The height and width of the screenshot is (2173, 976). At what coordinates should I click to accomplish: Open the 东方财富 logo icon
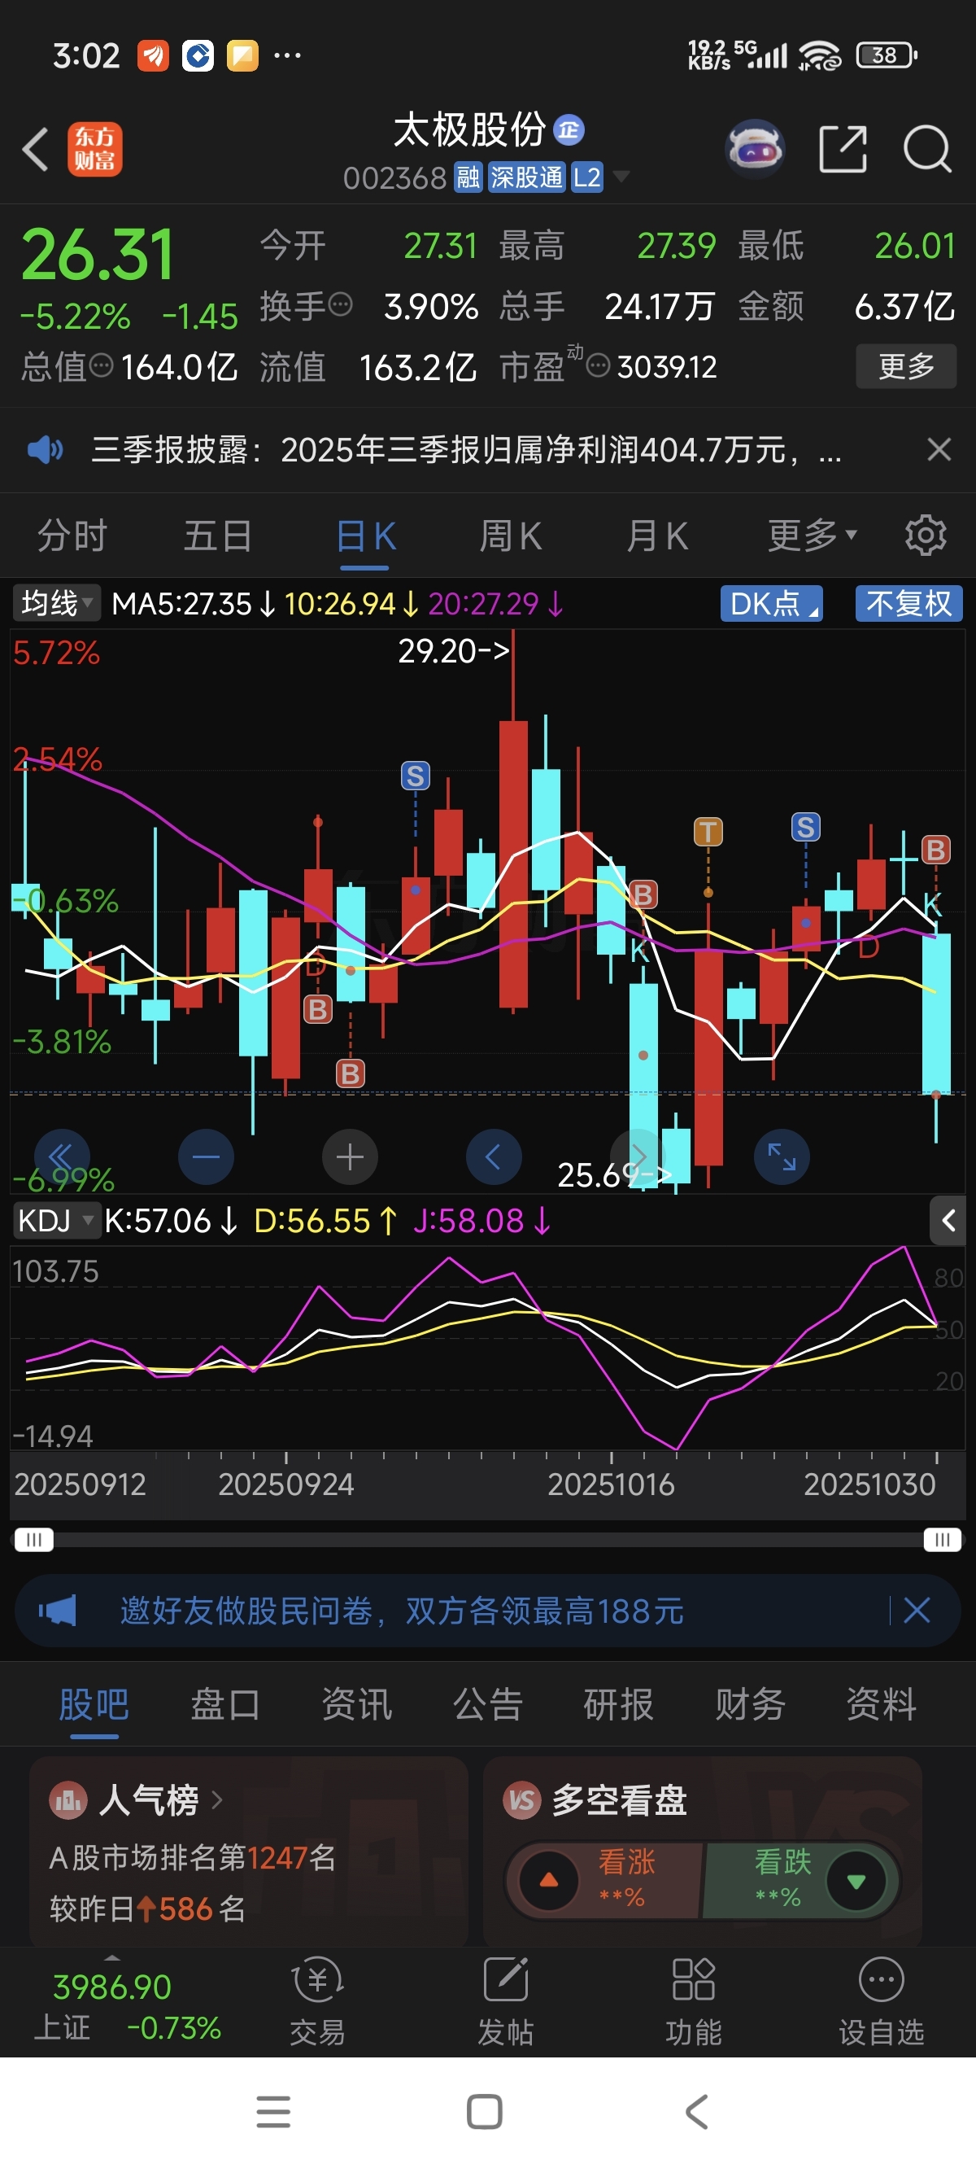tap(95, 150)
